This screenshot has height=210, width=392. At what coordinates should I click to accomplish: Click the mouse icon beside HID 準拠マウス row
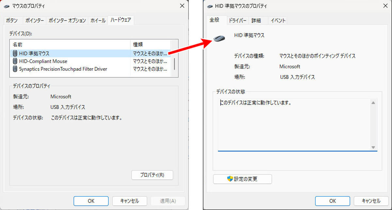pos(15,53)
